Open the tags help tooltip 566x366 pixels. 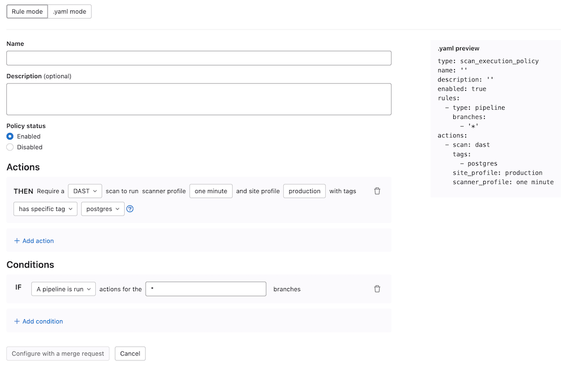click(130, 209)
